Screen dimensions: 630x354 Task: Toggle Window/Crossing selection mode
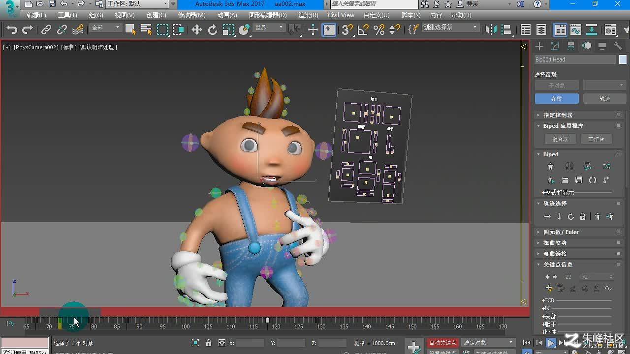178,30
